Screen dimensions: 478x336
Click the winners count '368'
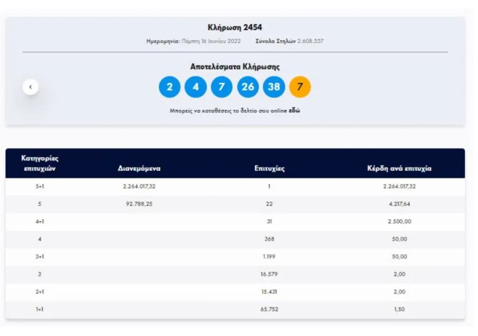tap(269, 239)
